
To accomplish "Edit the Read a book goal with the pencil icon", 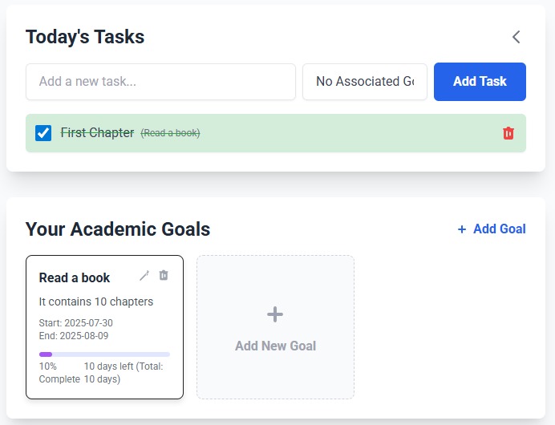I will tap(144, 276).
